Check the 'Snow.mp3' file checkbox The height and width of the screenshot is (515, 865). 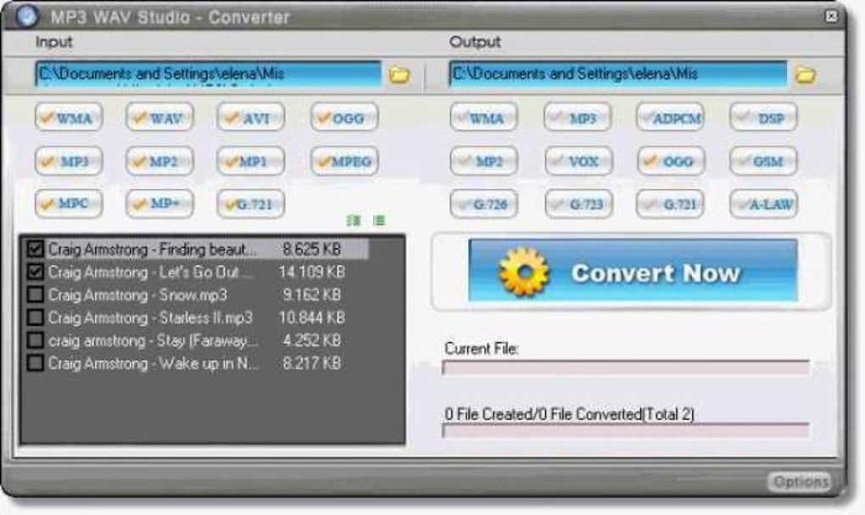point(36,295)
